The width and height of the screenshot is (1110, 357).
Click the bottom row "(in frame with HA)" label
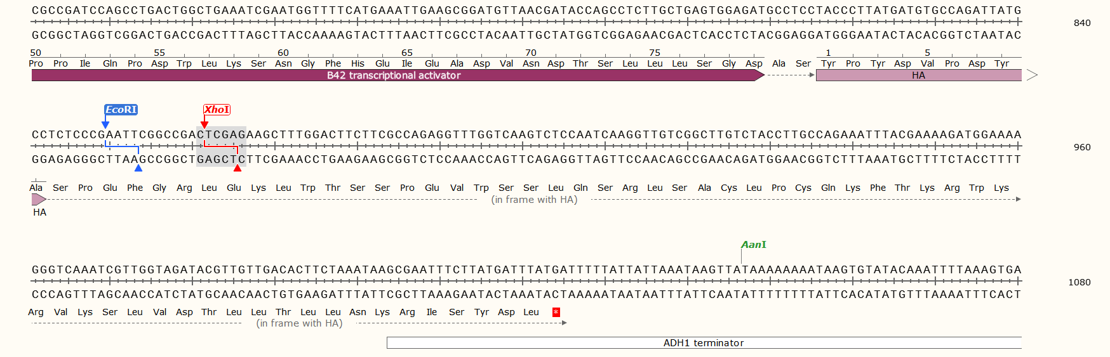coord(299,323)
